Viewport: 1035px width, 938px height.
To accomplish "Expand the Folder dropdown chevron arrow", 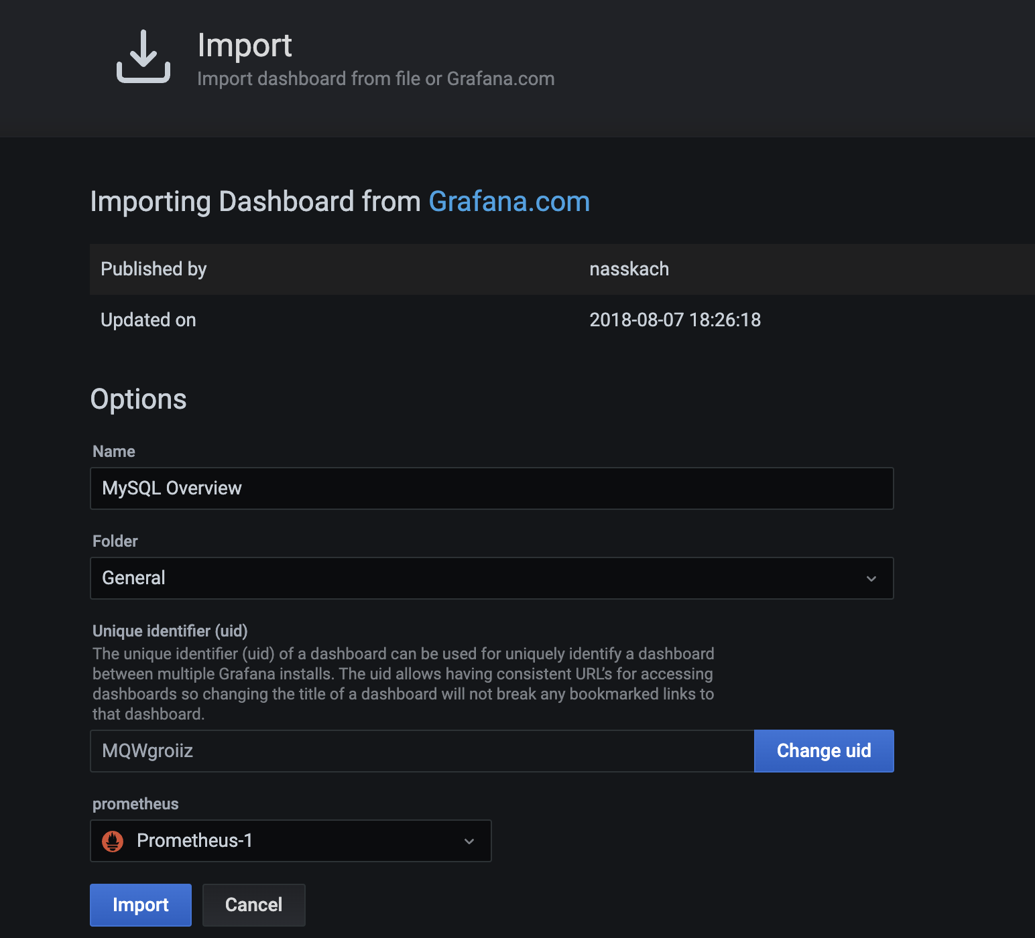I will [871, 579].
